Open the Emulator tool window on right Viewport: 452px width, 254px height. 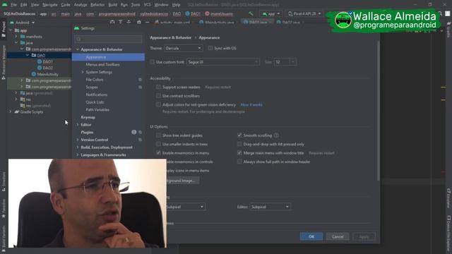tap(448, 198)
